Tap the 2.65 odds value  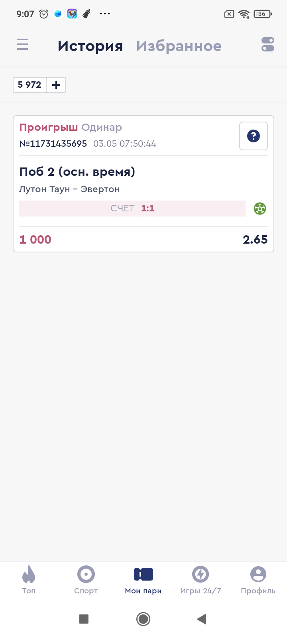tap(255, 240)
